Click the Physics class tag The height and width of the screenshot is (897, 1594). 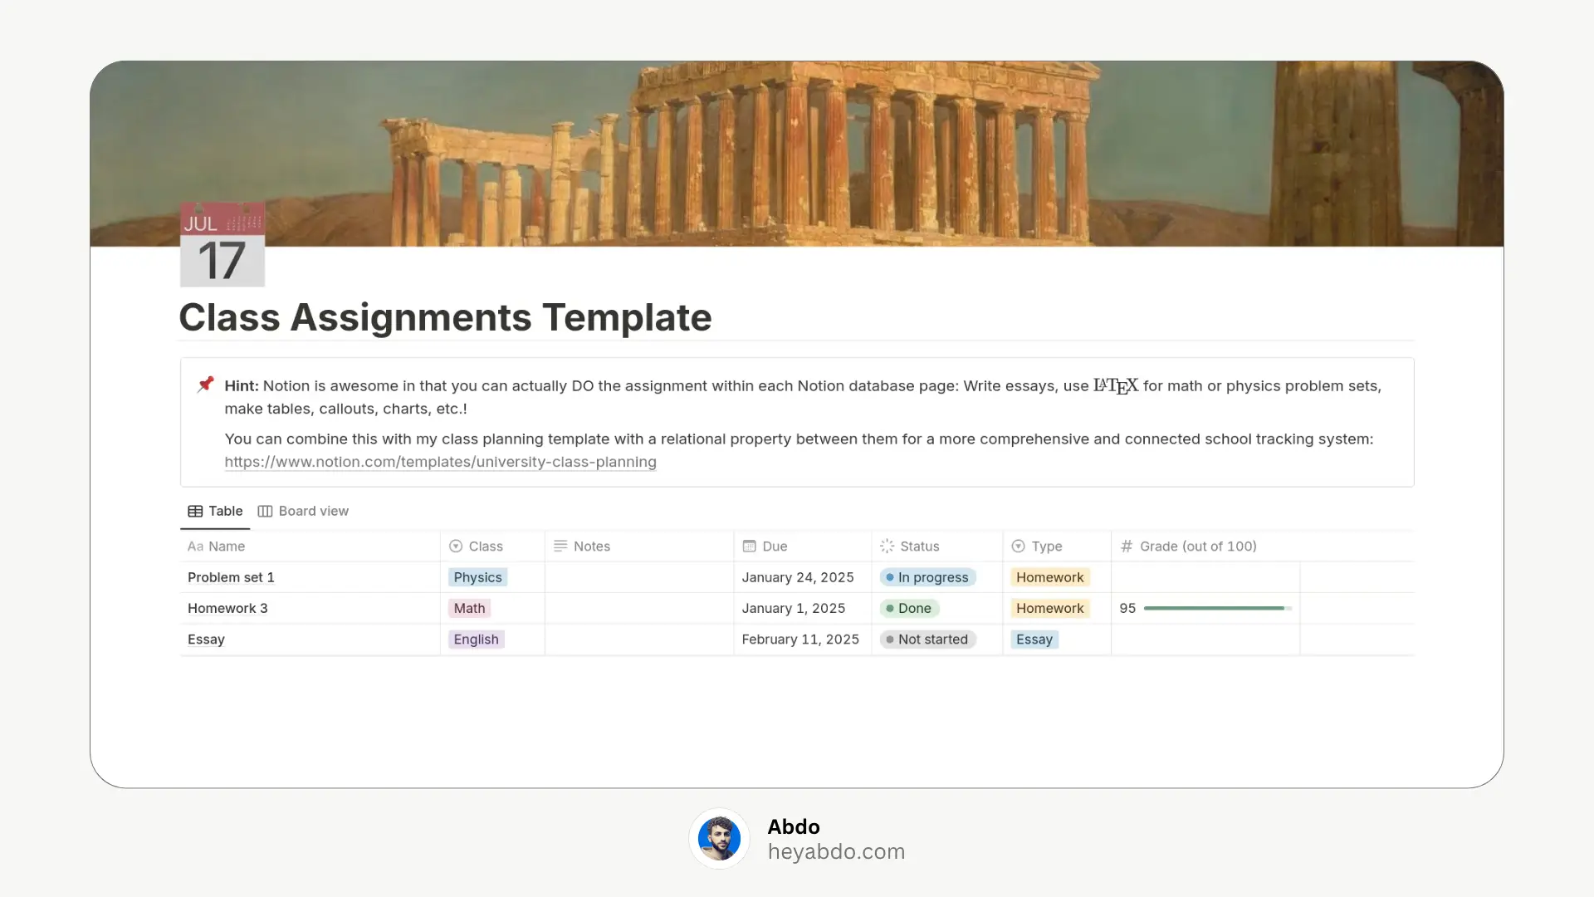477,577
